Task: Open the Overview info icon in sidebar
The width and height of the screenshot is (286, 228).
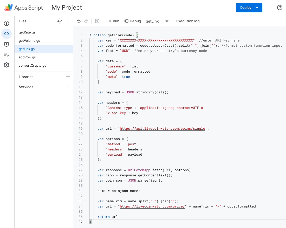Action: tap(6, 23)
